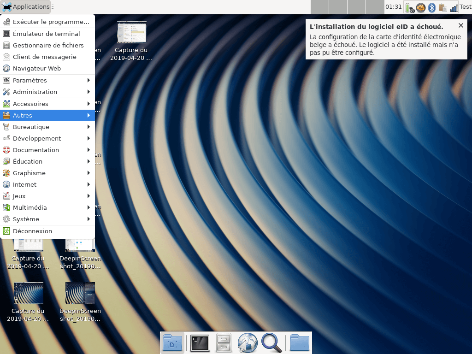The height and width of the screenshot is (354, 472).
Task: Click the battery power manager tray icon
Action: (409, 7)
